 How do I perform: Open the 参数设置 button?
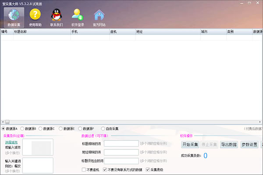[249, 144]
